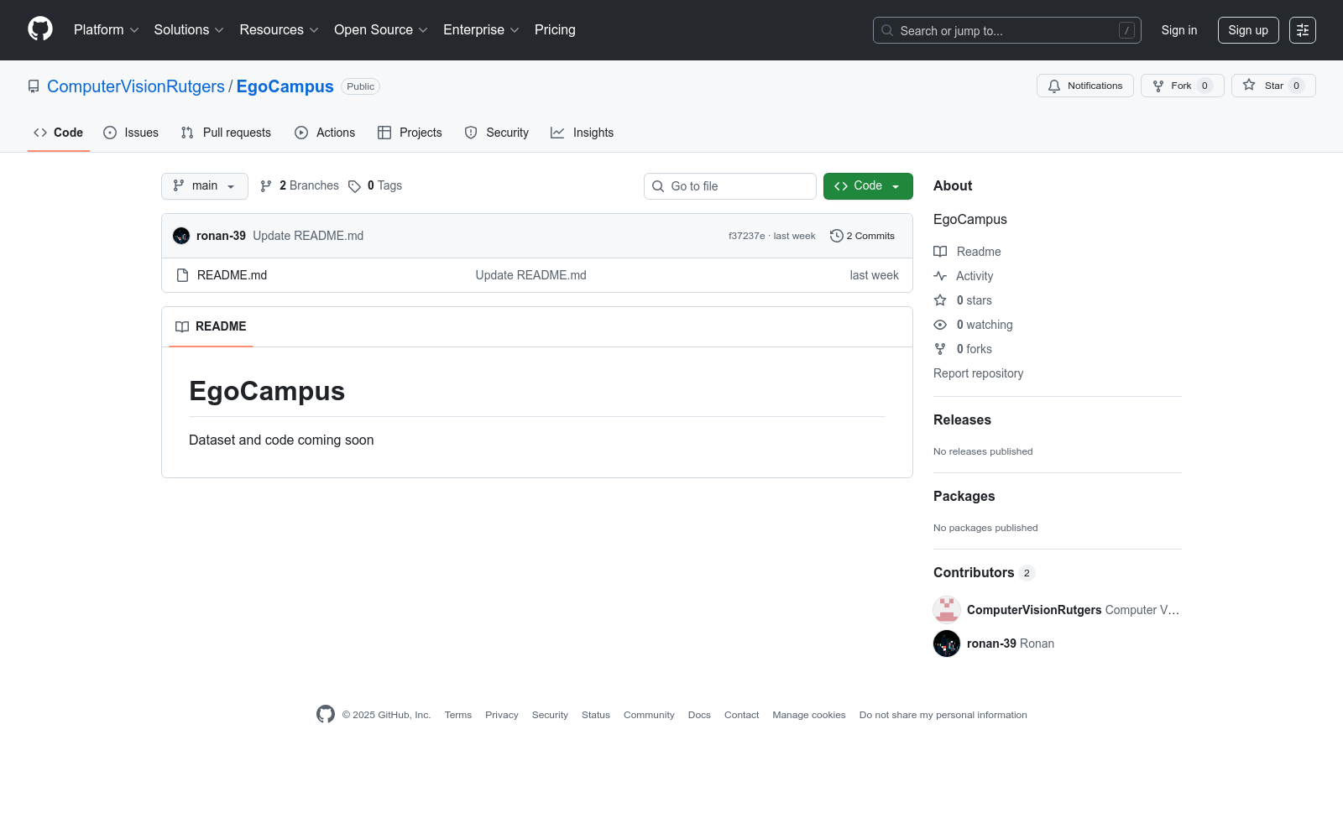Switch to the Code tab
The height and width of the screenshot is (839, 1343).
59,133
